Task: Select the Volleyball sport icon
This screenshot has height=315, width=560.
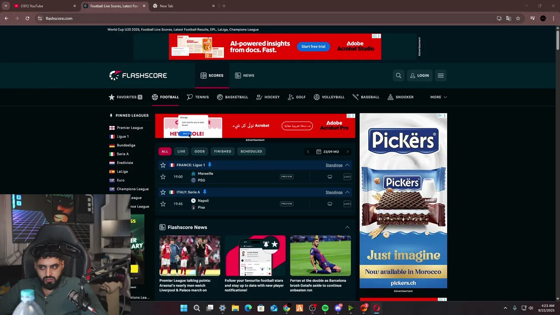Action: [317, 97]
